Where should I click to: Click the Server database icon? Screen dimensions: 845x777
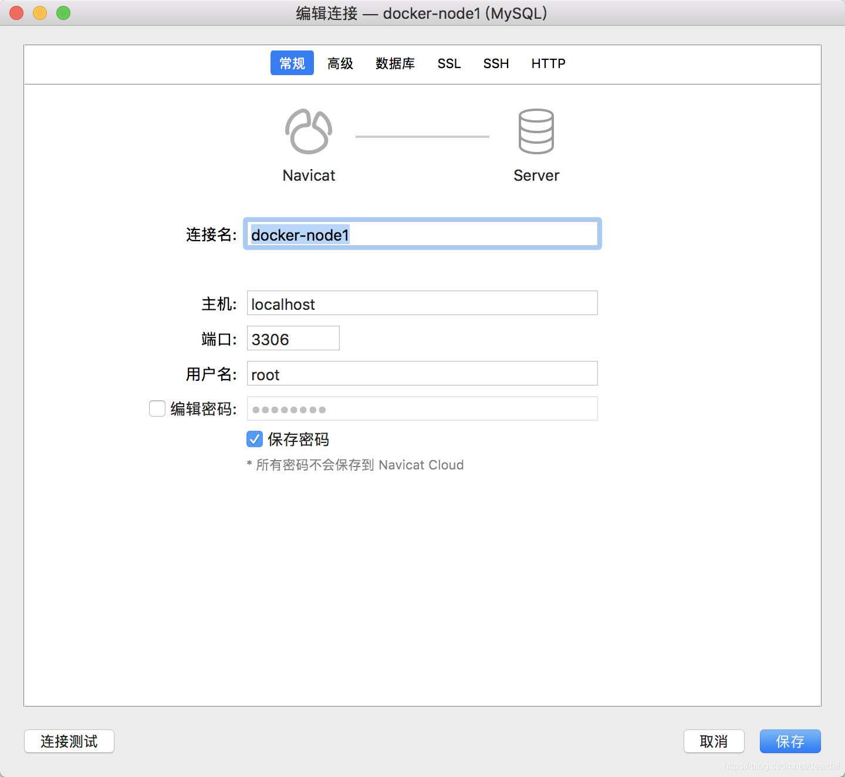(536, 131)
